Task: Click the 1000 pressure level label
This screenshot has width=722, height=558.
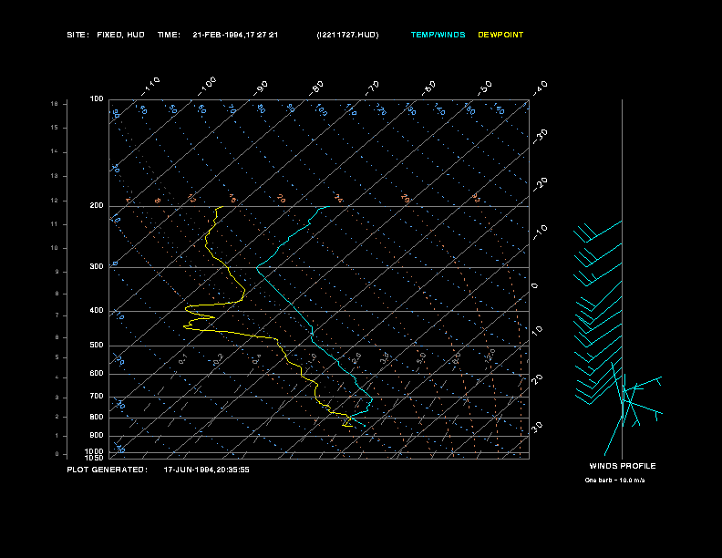Action: 95,451
